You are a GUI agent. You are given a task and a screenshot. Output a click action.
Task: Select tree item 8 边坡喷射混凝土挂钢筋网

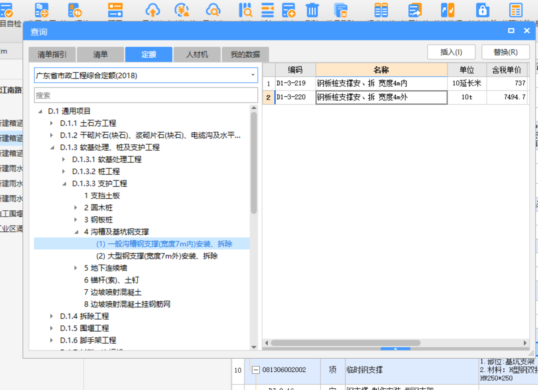click(x=127, y=304)
